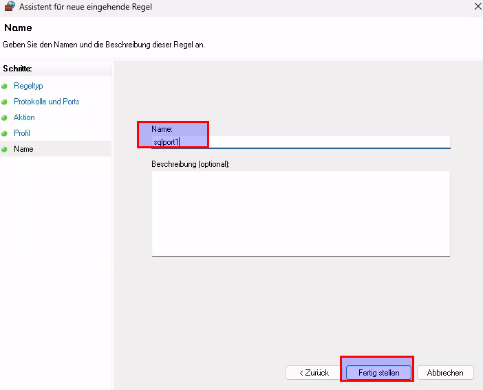Image resolution: width=483 pixels, height=390 pixels.
Task: Click the Schritte header in the sidebar
Action: tap(18, 69)
